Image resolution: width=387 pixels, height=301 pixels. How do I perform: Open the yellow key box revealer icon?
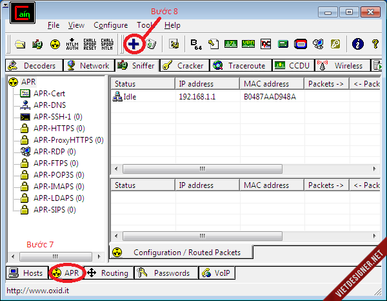[x=335, y=45]
